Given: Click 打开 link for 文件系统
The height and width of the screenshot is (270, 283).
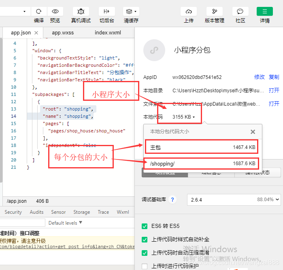Looking at the screenshot, I should click(274, 104).
